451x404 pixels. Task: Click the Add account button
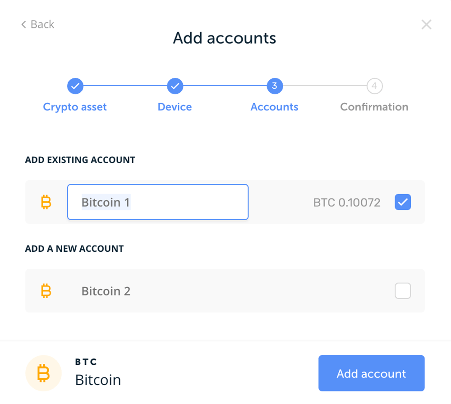click(x=371, y=373)
